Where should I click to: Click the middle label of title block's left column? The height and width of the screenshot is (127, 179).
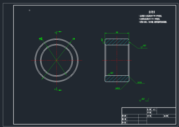[124, 119]
